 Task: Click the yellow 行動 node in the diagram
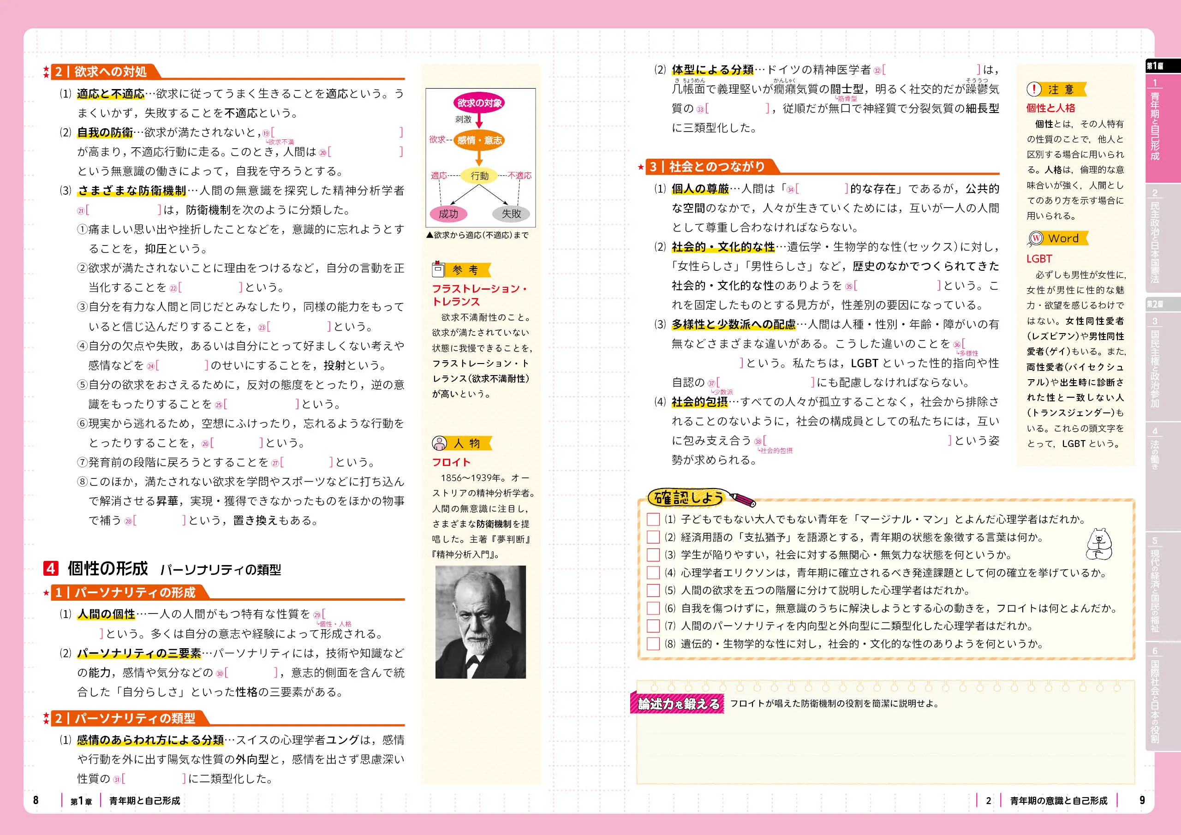point(479,176)
